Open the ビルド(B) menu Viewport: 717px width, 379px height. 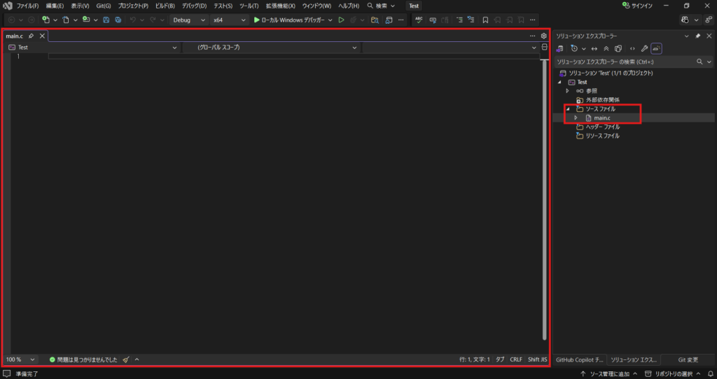(x=165, y=6)
